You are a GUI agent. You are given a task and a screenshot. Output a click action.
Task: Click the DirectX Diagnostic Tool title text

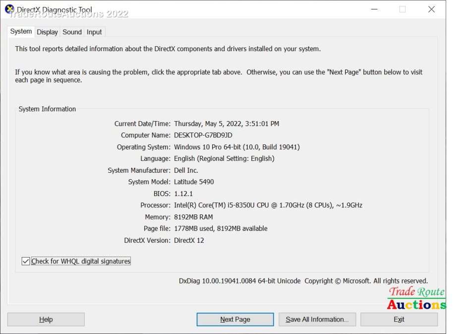point(55,9)
